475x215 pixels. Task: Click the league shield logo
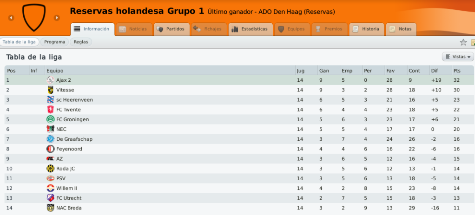point(34,17)
